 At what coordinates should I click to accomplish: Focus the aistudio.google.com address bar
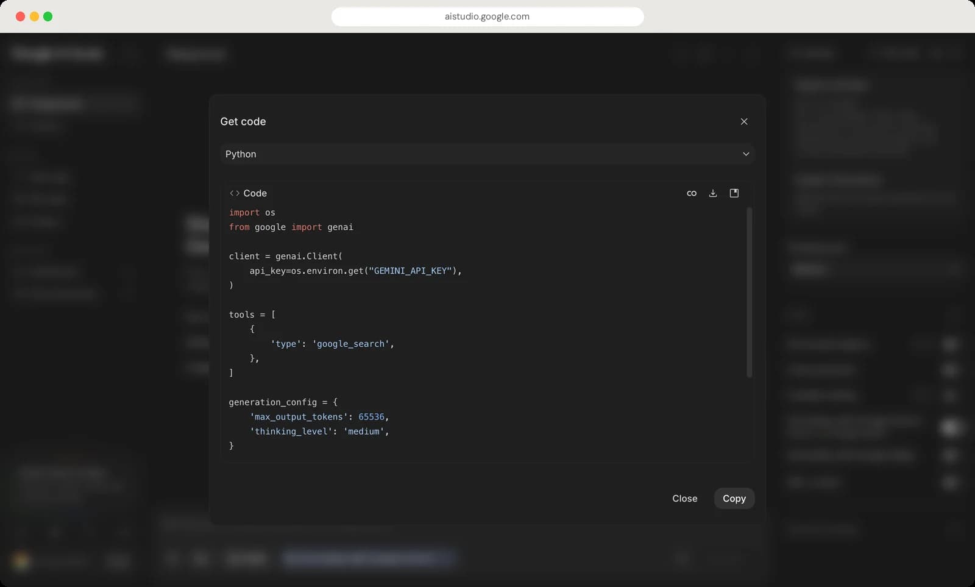487,16
